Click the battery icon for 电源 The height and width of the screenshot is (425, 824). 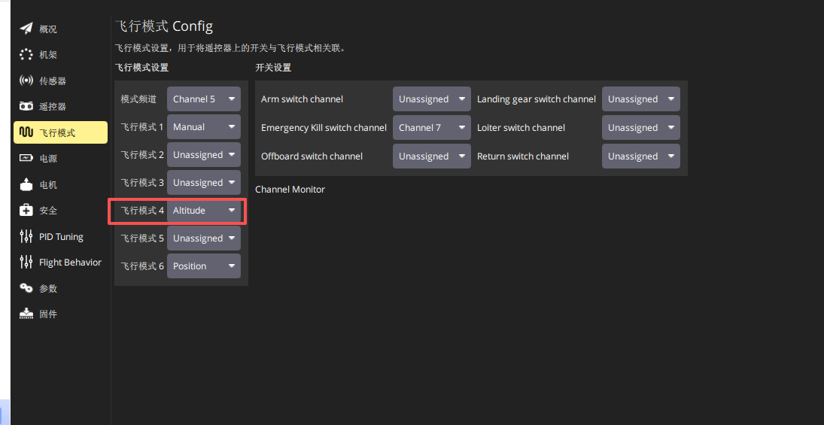tap(26, 158)
